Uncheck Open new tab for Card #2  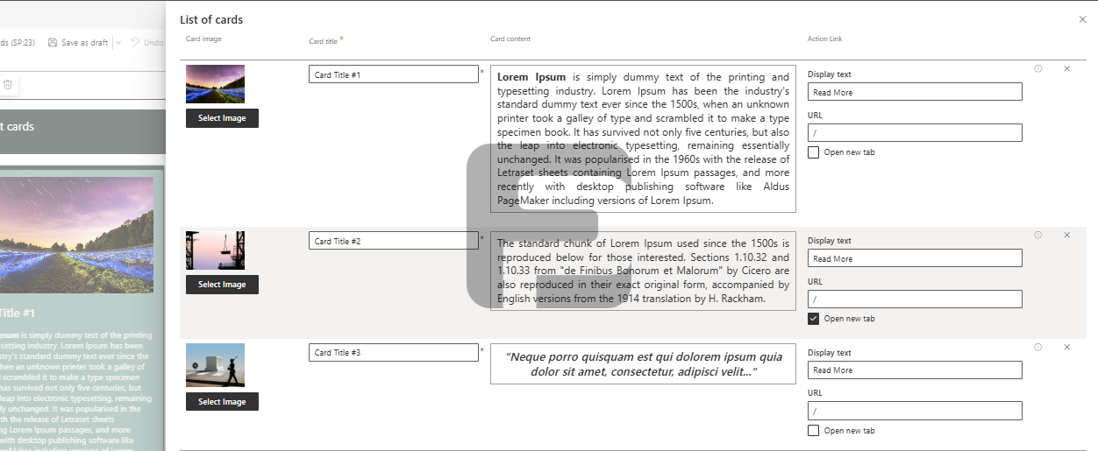click(x=814, y=319)
